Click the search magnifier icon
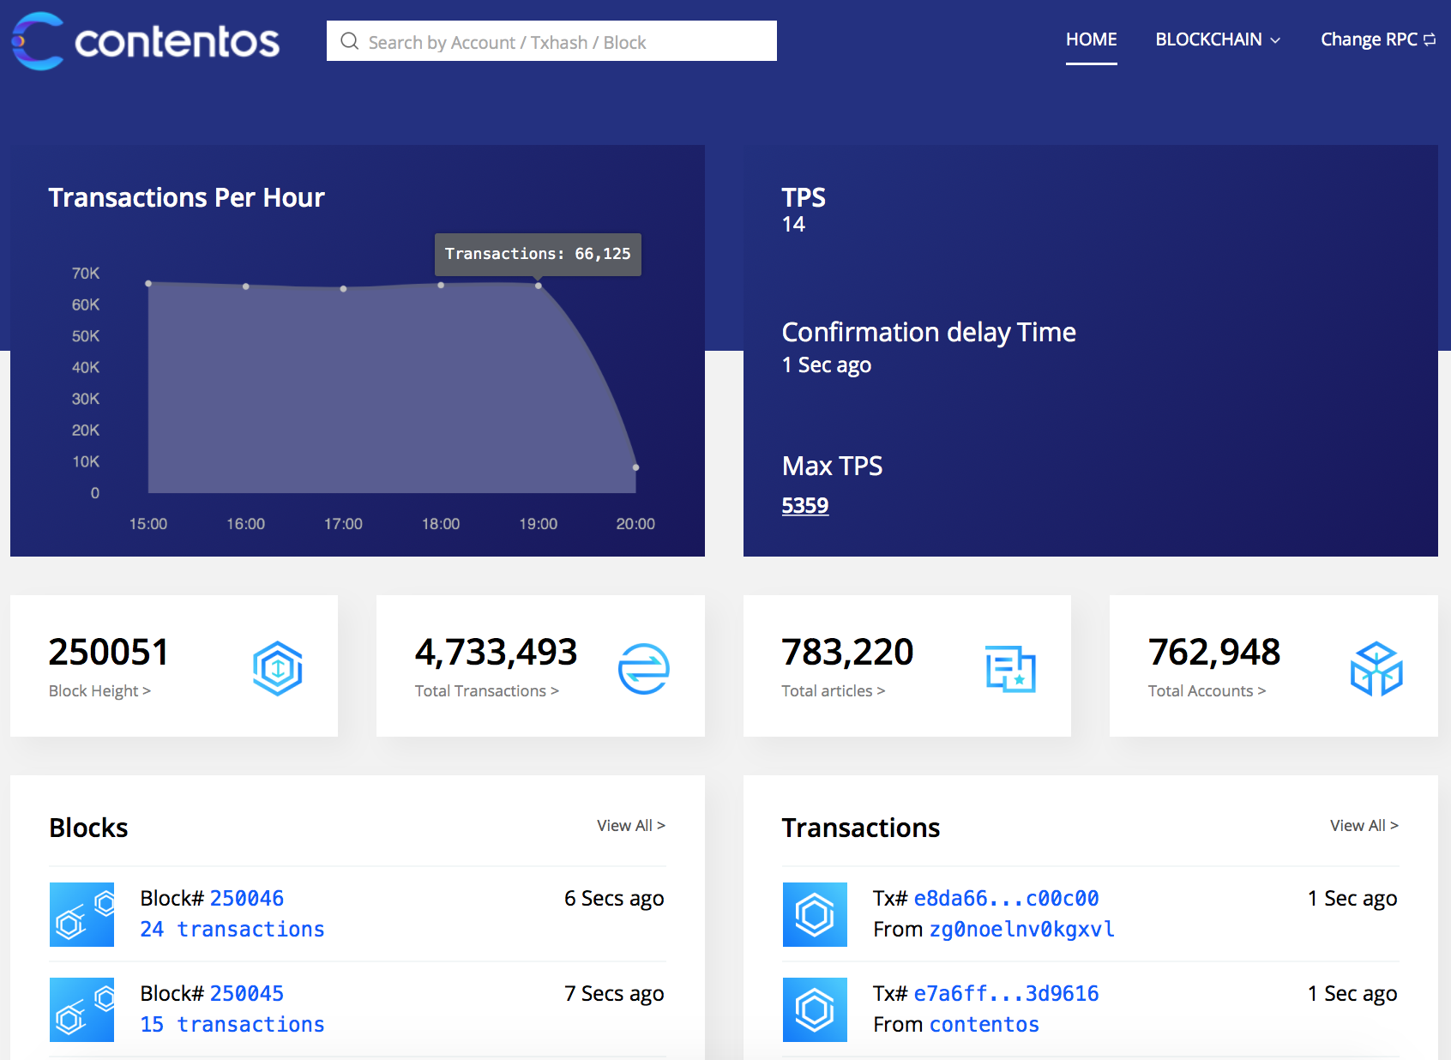 (349, 41)
